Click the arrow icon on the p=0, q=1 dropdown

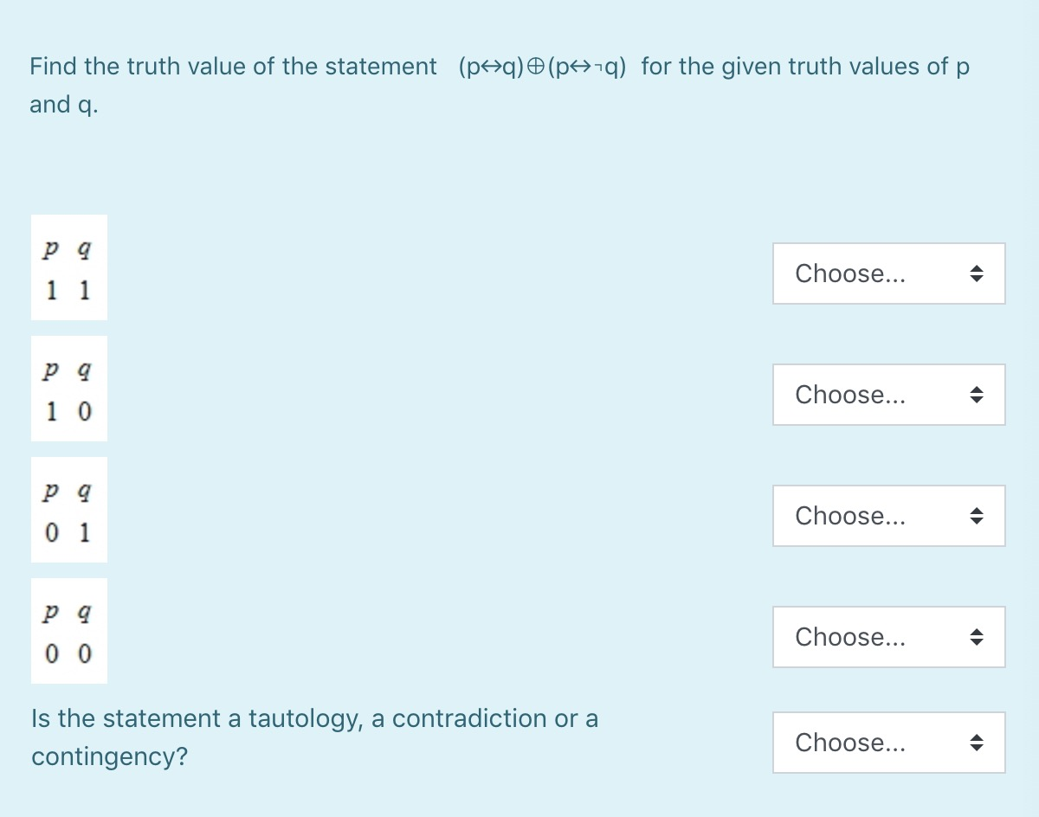pyautogui.click(x=977, y=516)
